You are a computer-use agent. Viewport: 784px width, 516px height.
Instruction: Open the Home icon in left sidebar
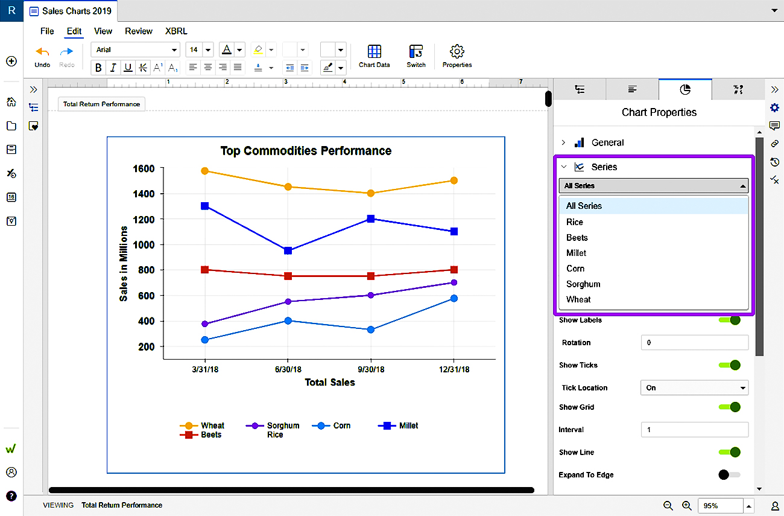pos(11,101)
